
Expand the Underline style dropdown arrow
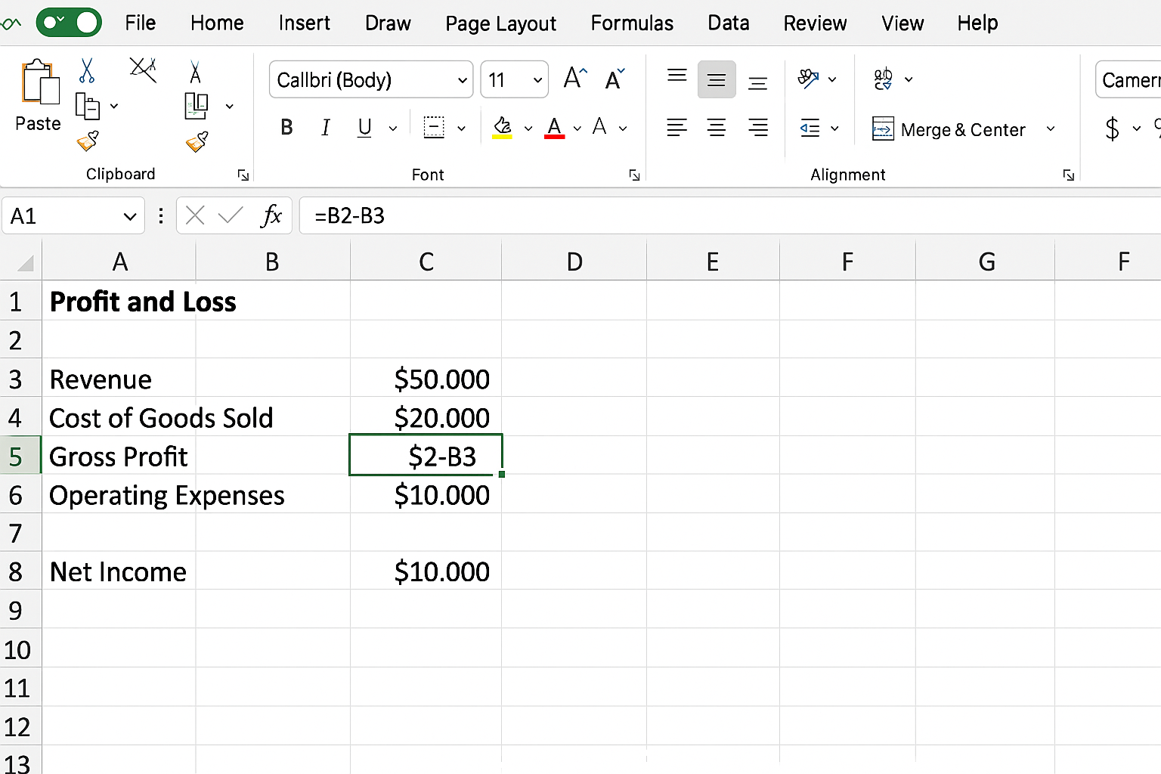pos(393,128)
